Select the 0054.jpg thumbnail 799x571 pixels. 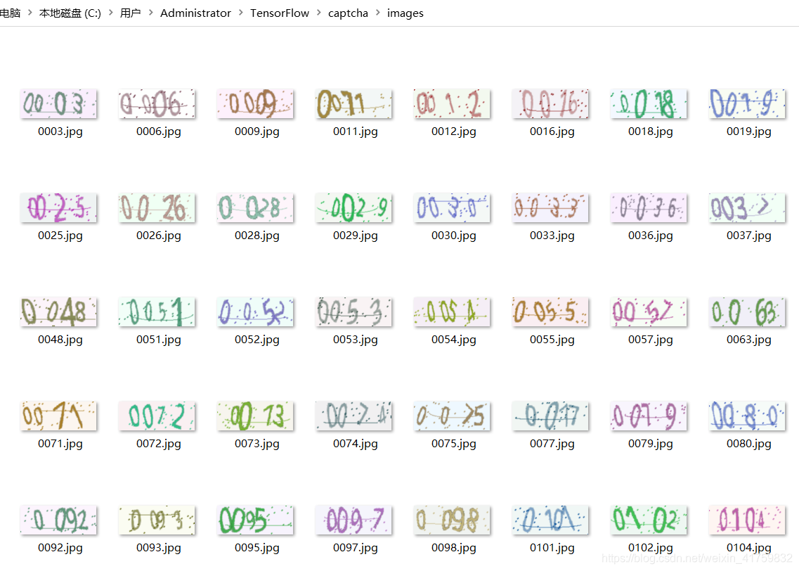(452, 311)
